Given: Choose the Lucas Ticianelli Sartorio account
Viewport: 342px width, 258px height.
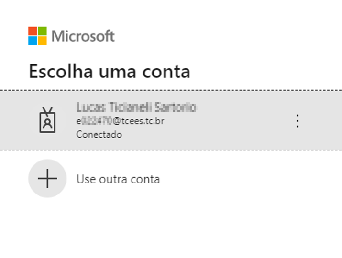Looking at the screenshot, I should click(136, 107).
